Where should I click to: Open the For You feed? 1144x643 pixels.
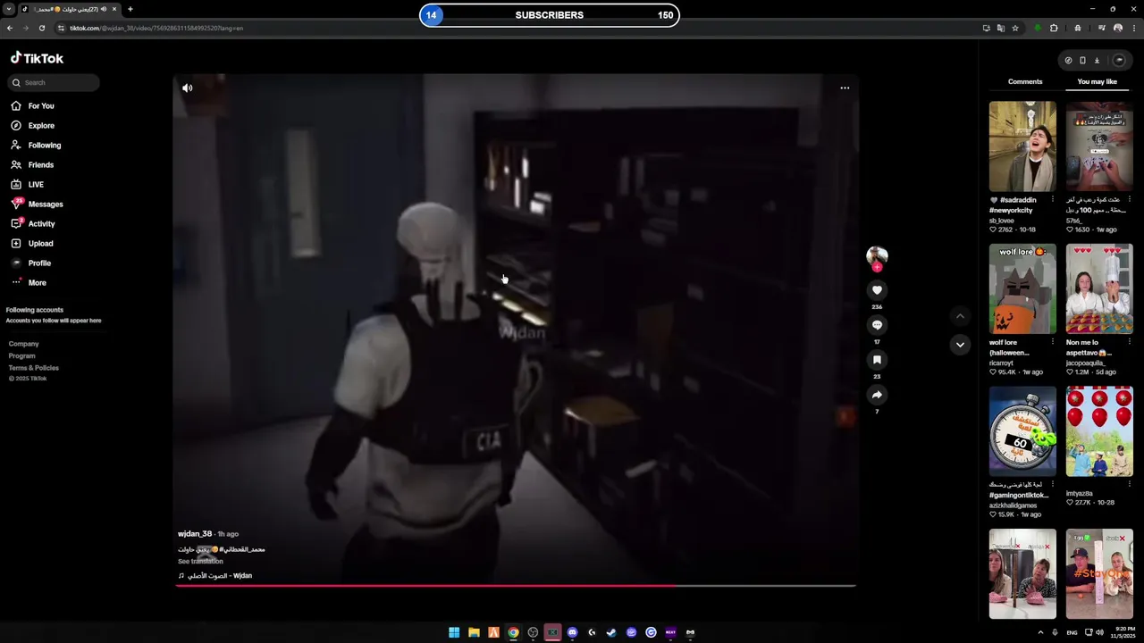coord(32,106)
